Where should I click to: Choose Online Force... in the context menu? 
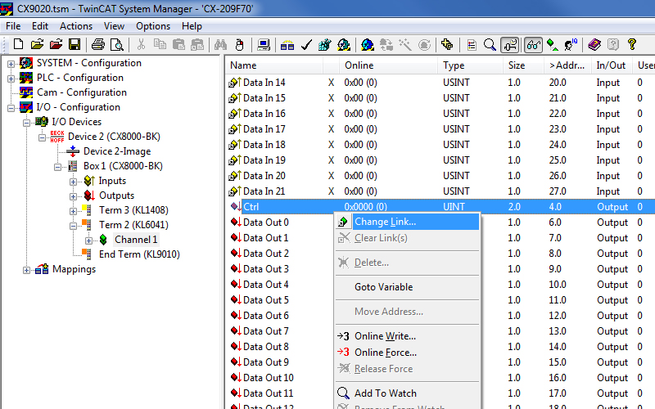(x=407, y=353)
